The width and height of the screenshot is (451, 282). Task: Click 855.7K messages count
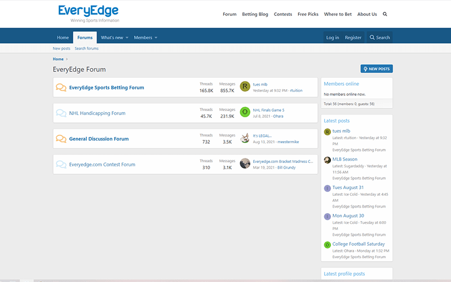(227, 90)
